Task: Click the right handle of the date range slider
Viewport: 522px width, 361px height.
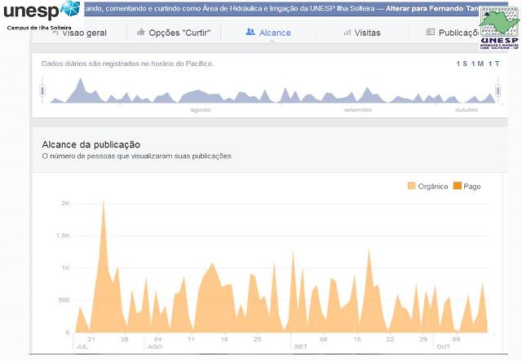Action: [498, 93]
